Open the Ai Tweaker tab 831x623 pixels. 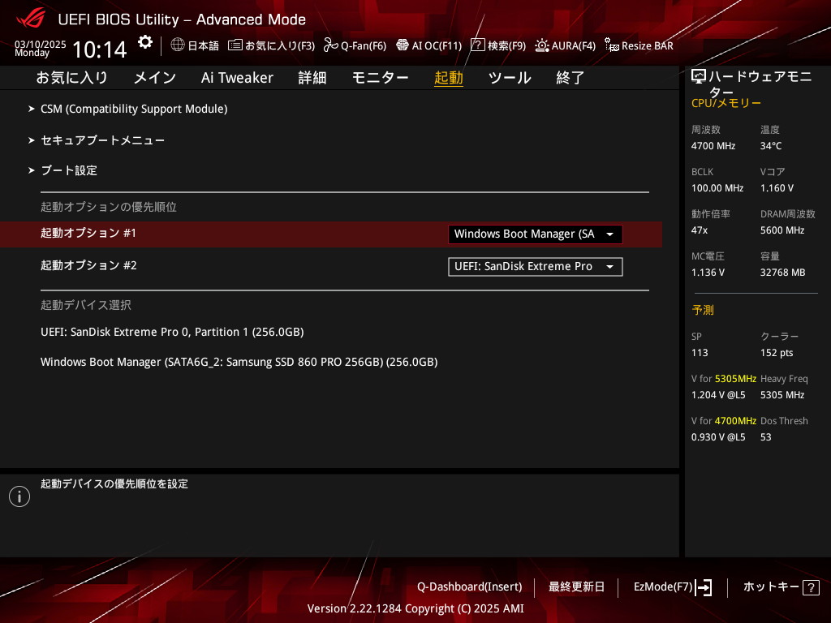(x=237, y=78)
